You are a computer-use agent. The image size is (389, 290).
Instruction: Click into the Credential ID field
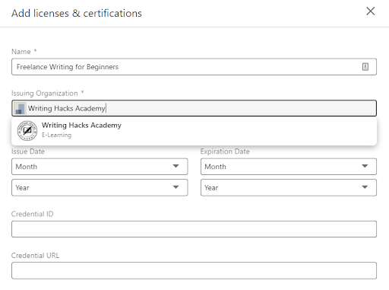194,229
